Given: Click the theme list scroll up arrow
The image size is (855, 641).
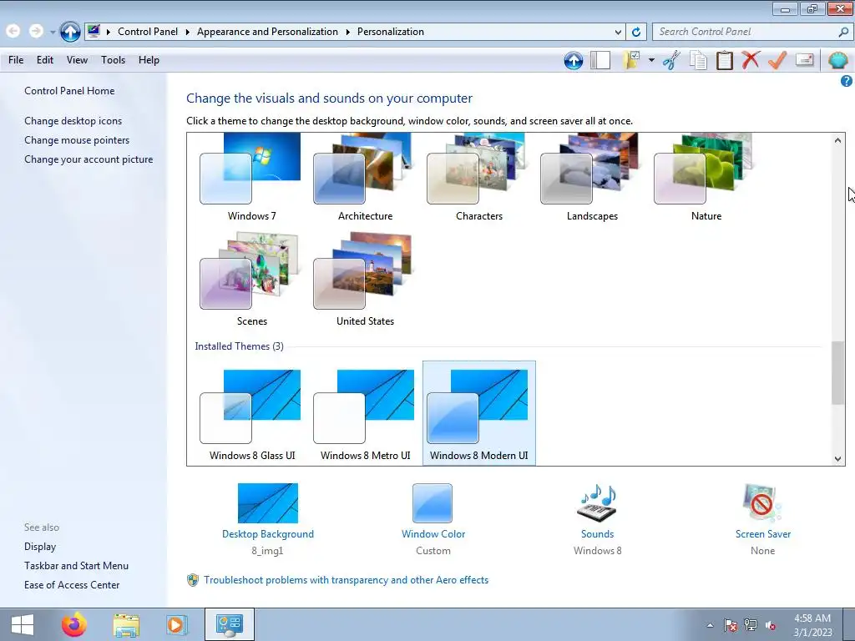Looking at the screenshot, I should 837,140.
